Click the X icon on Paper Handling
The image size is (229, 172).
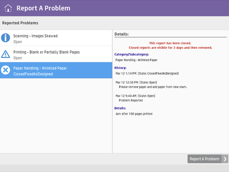(6, 70)
